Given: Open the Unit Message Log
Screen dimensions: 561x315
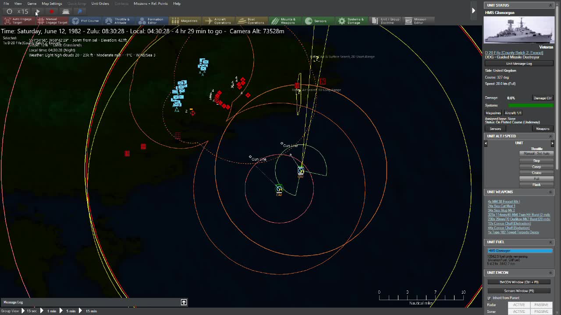Looking at the screenshot, I should (x=519, y=63).
